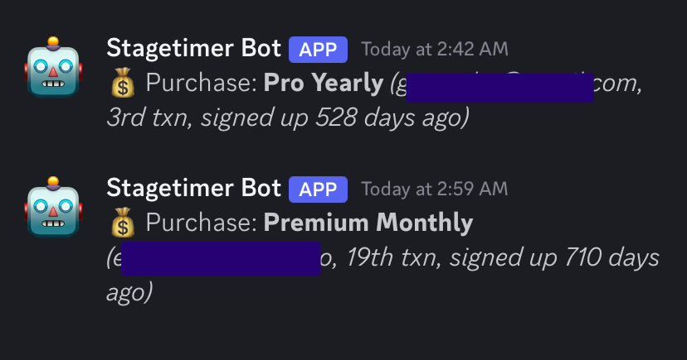
Task: Click the "Purchase:" label in the second message
Action: pyautogui.click(x=202, y=223)
